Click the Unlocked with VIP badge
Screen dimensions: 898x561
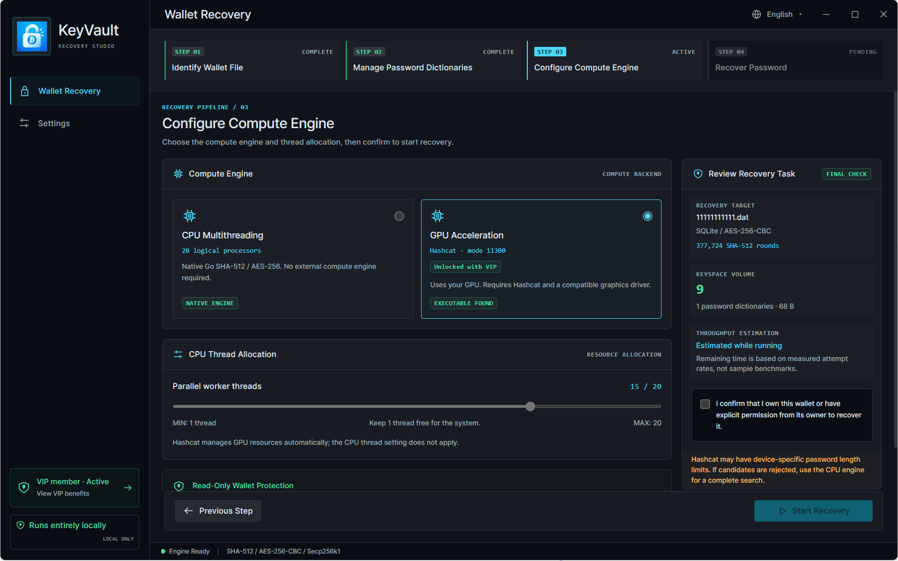pos(465,267)
